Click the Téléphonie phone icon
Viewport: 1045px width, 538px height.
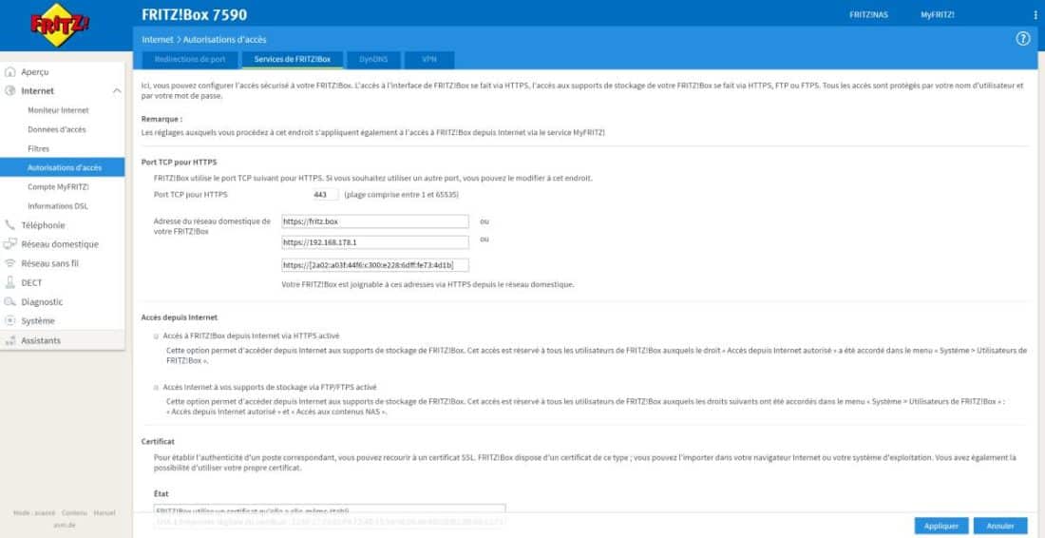coord(10,225)
